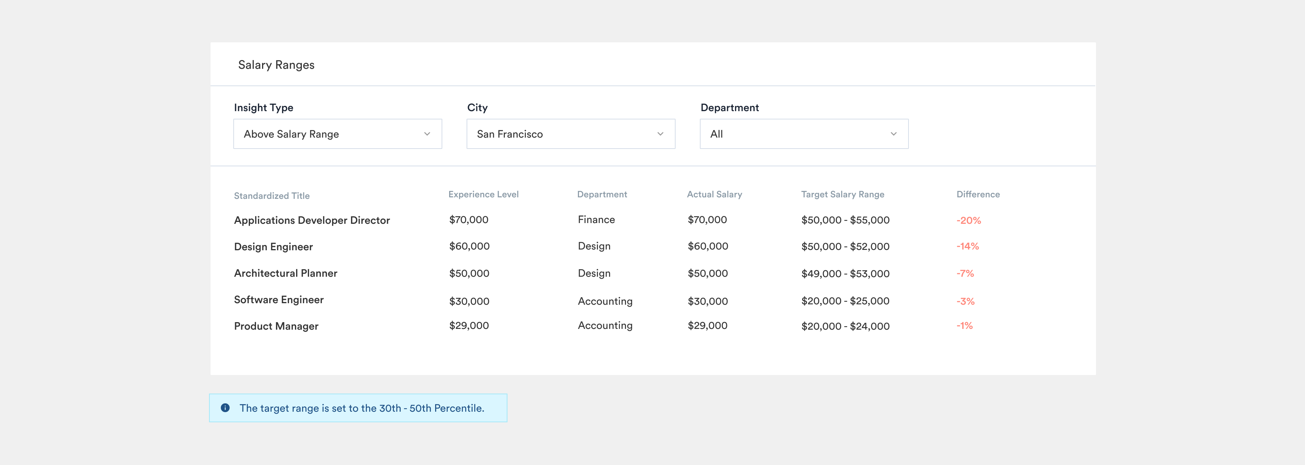Select the Architectural Planner row title
1305x465 pixels.
coord(286,273)
